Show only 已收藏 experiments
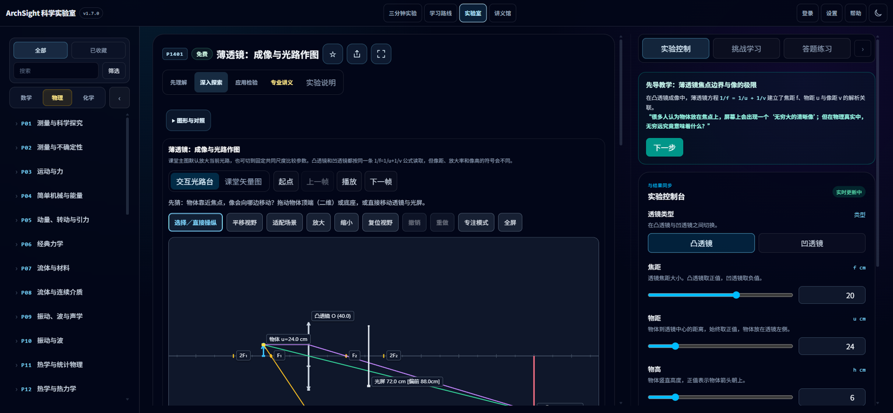893x413 pixels. 98,50
